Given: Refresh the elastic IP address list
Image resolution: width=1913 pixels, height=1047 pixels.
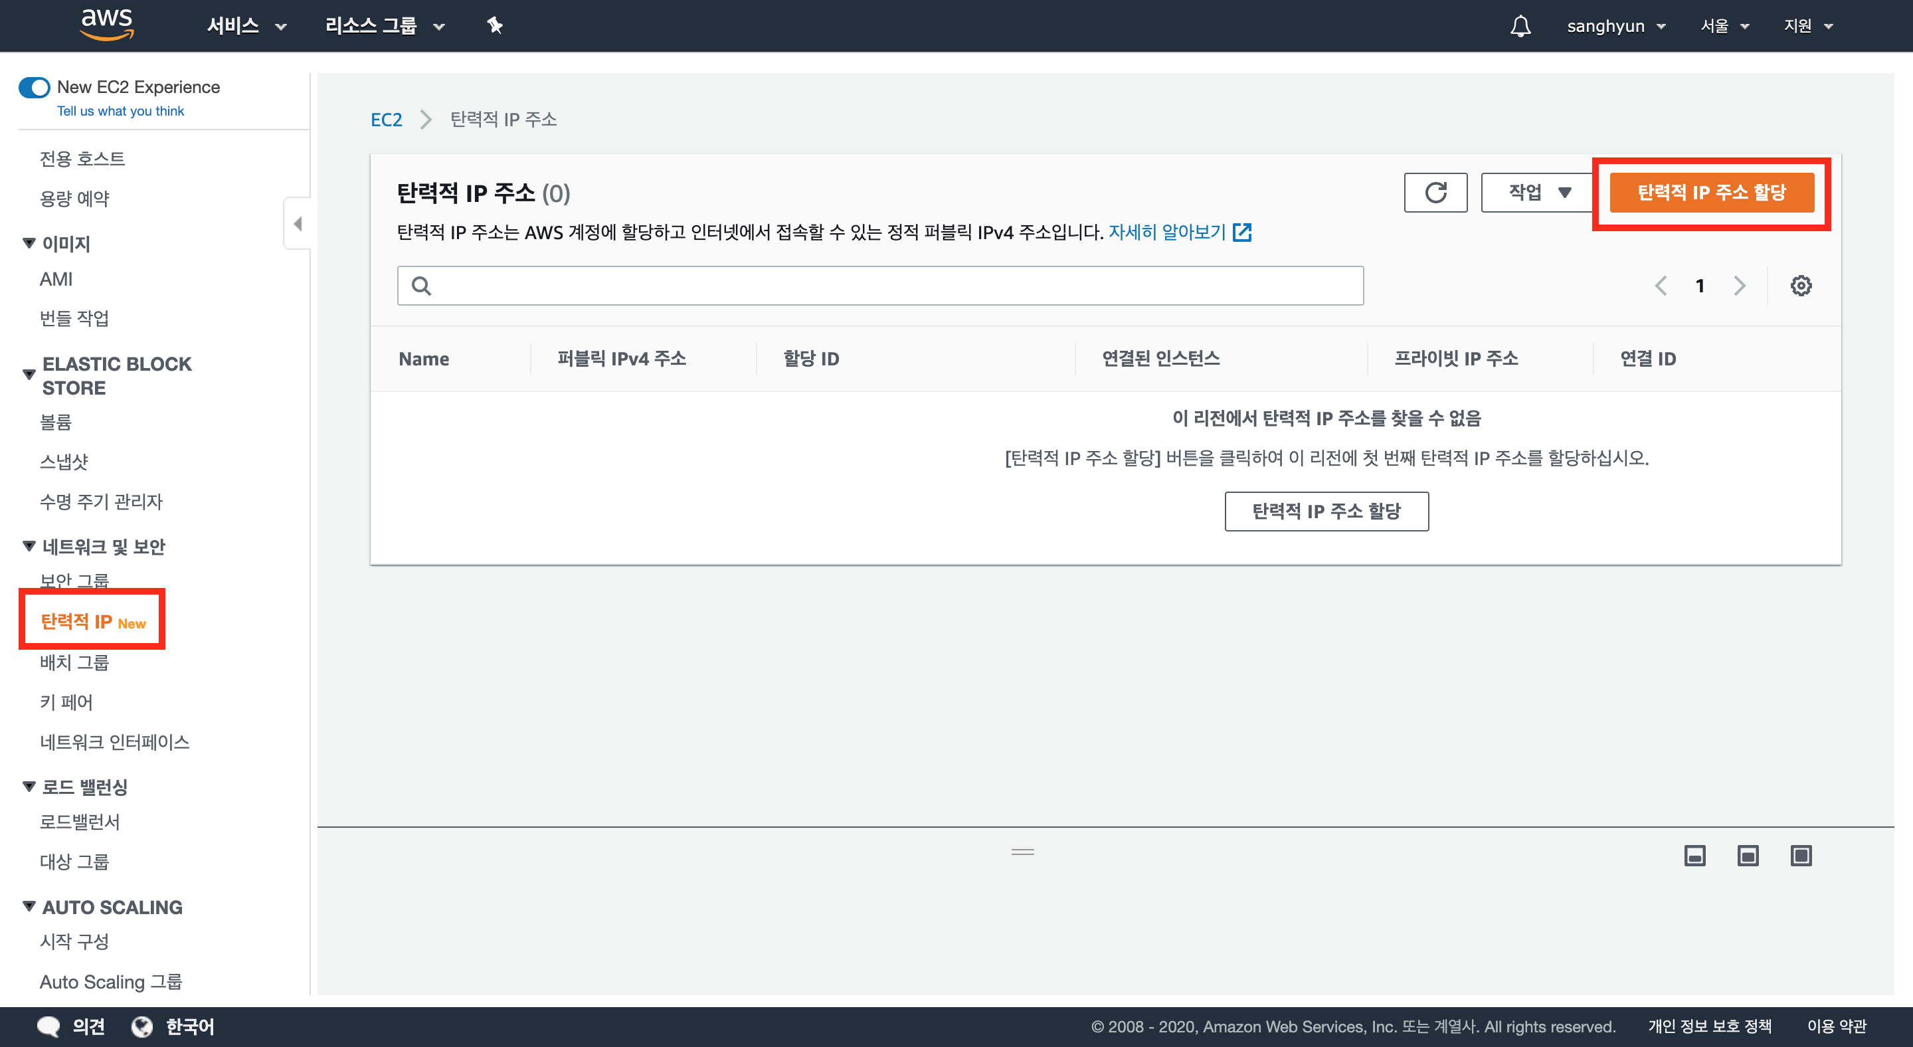Looking at the screenshot, I should pyautogui.click(x=1435, y=193).
